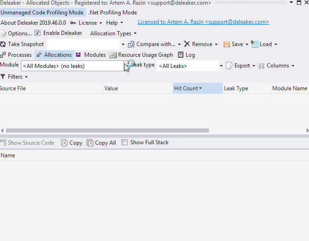Viewport: 309px width, 241px height.
Task: Click the Take Snapshot icon
Action: [3, 44]
